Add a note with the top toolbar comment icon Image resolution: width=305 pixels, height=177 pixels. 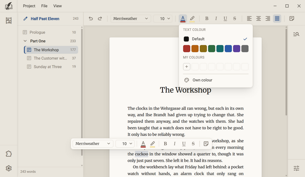coord(292,18)
